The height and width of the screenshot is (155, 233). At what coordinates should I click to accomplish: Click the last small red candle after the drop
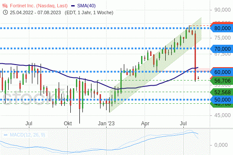198,78
